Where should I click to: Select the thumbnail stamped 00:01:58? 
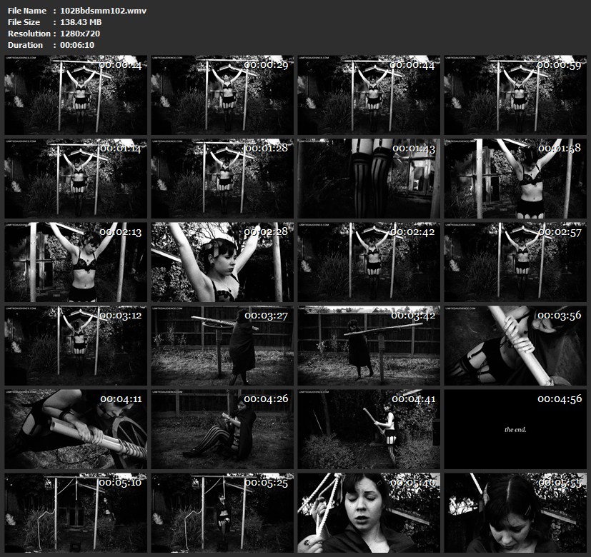coord(515,179)
